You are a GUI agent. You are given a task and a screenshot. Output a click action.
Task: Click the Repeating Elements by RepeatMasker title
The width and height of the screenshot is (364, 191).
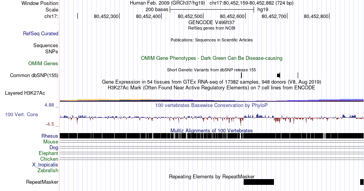pos(212,176)
